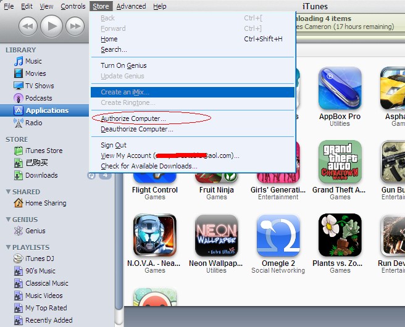Collapse the SHARED section triangle
The width and height of the screenshot is (405, 327).
7,192
